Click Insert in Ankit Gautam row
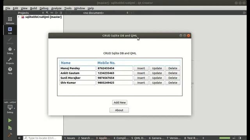Screen dimensions: 250x140 tap(141, 73)
